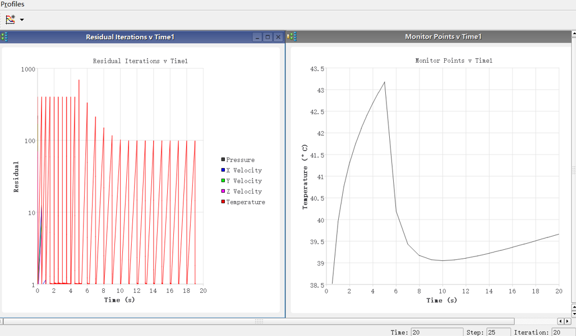Toggle the Y Velocity legend entry

click(243, 181)
